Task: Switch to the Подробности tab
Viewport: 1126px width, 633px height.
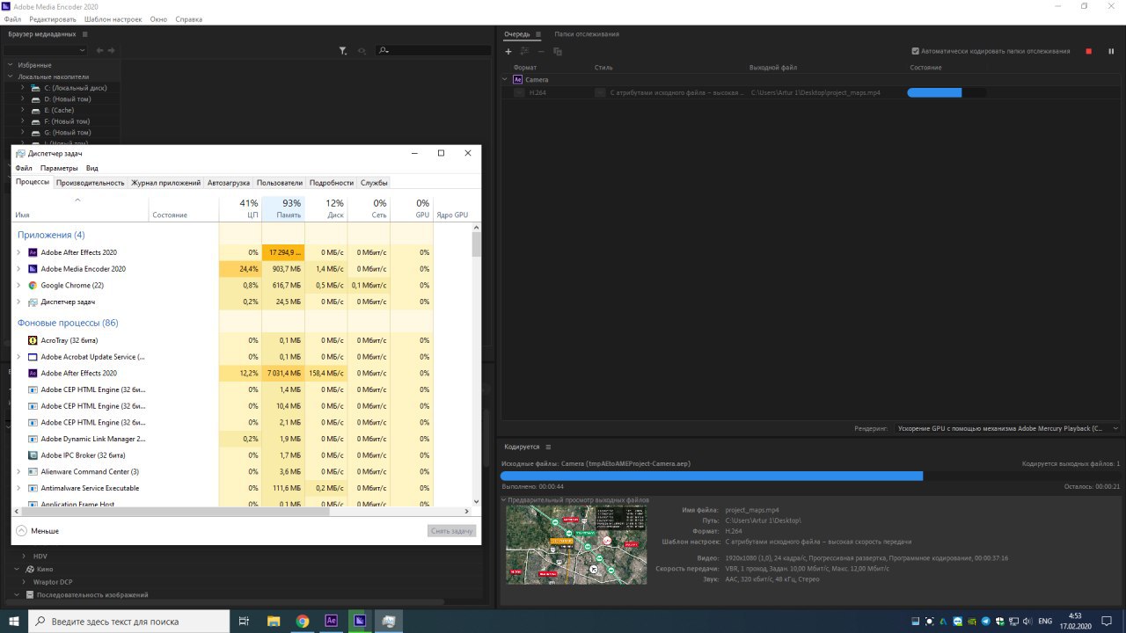Action: tap(332, 183)
